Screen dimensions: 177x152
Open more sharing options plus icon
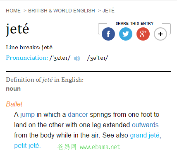(160, 34)
